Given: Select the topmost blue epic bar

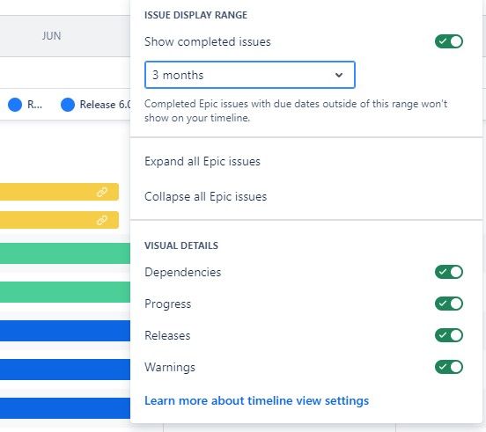Looking at the screenshot, I should tap(65, 331).
